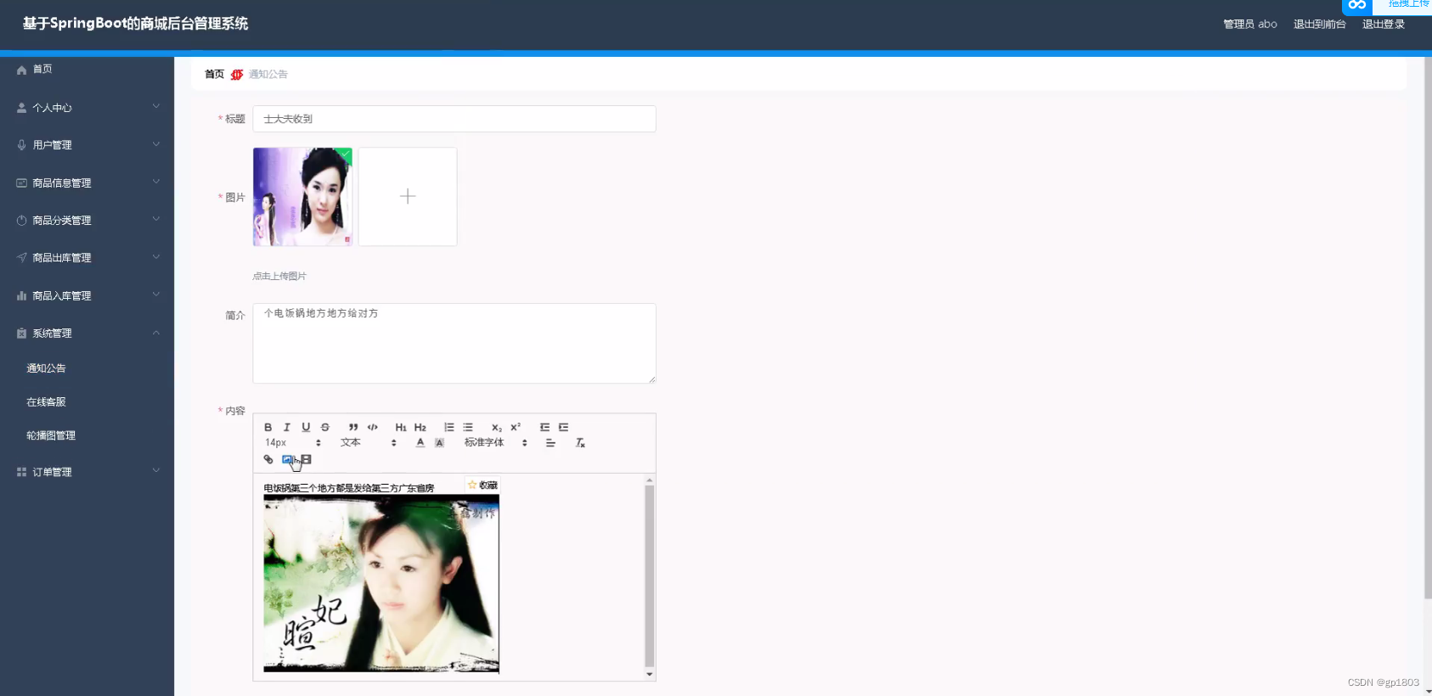The width and height of the screenshot is (1432, 696).
Task: Apply superscript formatting
Action: [516, 428]
